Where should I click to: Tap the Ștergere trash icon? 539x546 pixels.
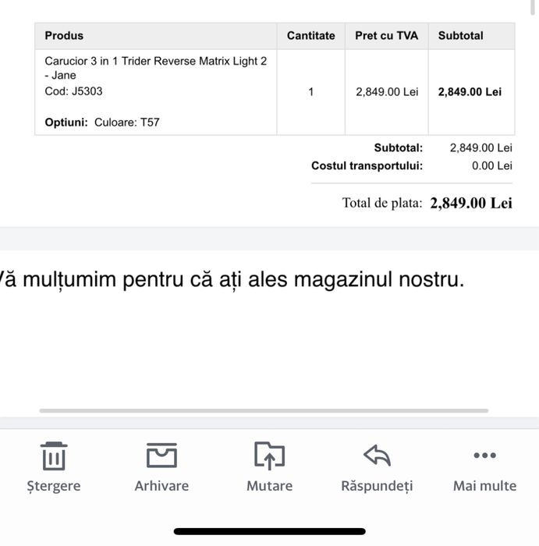click(53, 456)
